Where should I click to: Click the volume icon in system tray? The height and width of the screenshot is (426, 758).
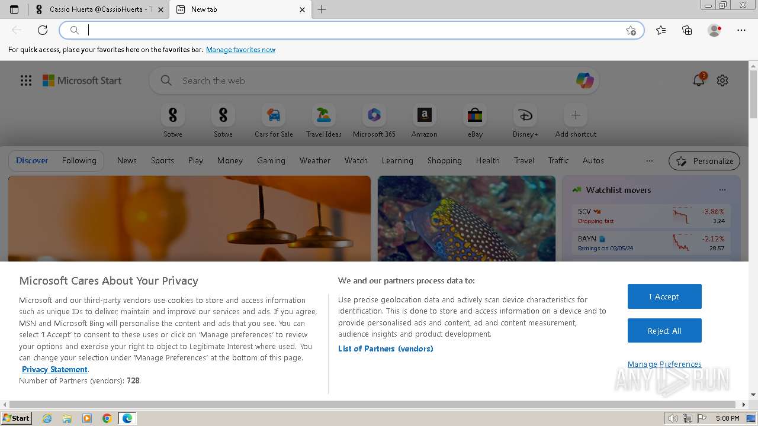point(673,418)
